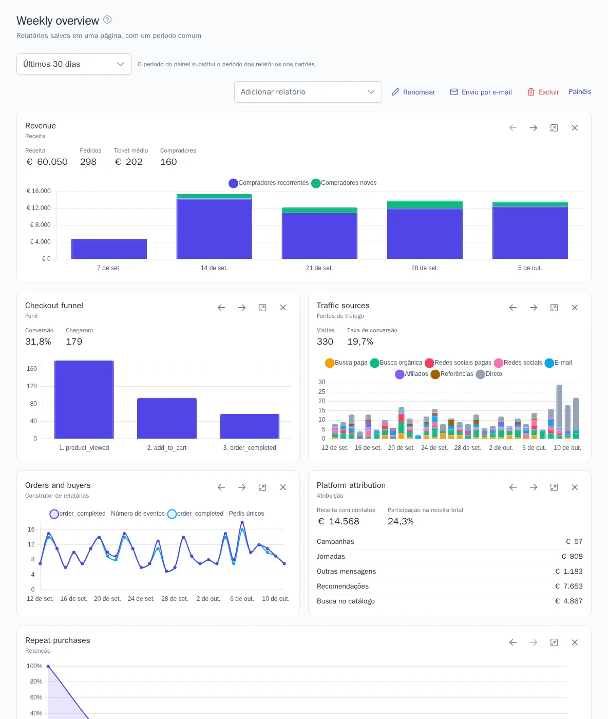Open the Adicionar relatório dropdown

[308, 92]
